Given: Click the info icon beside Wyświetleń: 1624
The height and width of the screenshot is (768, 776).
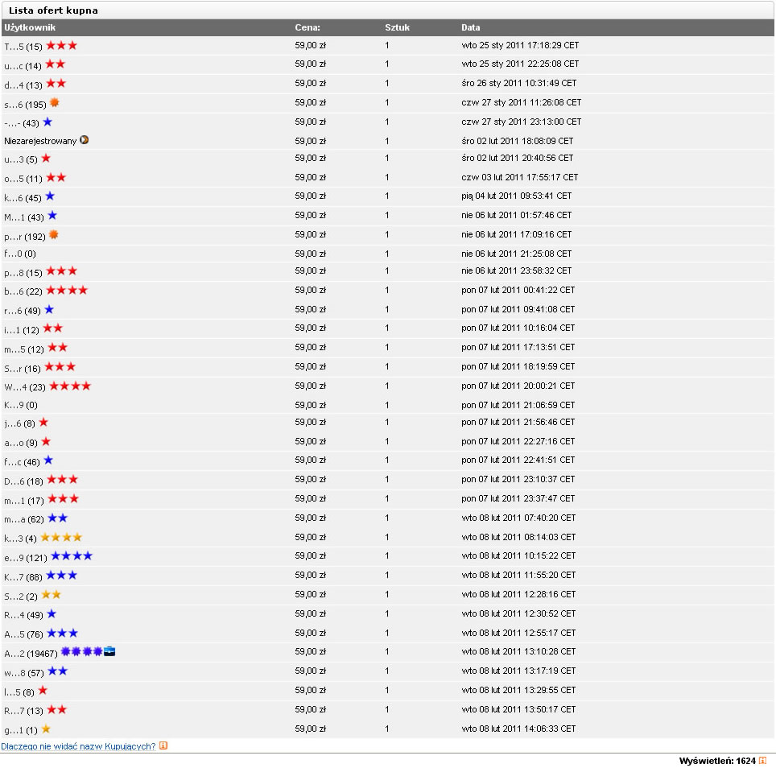Looking at the screenshot, I should pos(762,760).
